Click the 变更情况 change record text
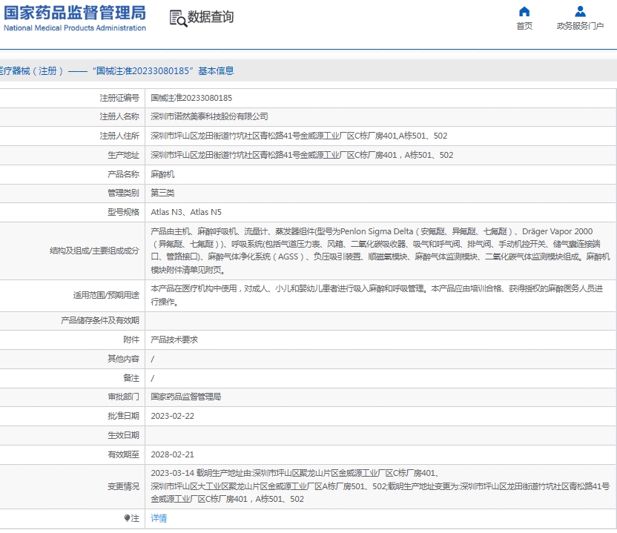Viewport: 617px width, 533px height. [380, 486]
